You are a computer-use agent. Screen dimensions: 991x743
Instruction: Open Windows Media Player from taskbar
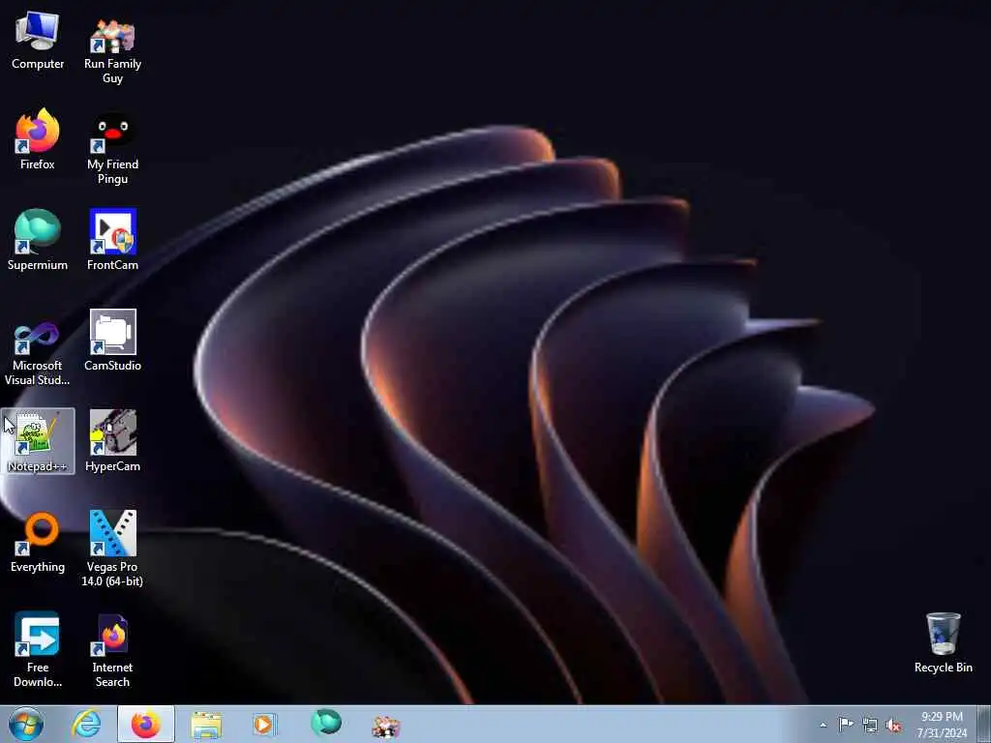click(264, 724)
